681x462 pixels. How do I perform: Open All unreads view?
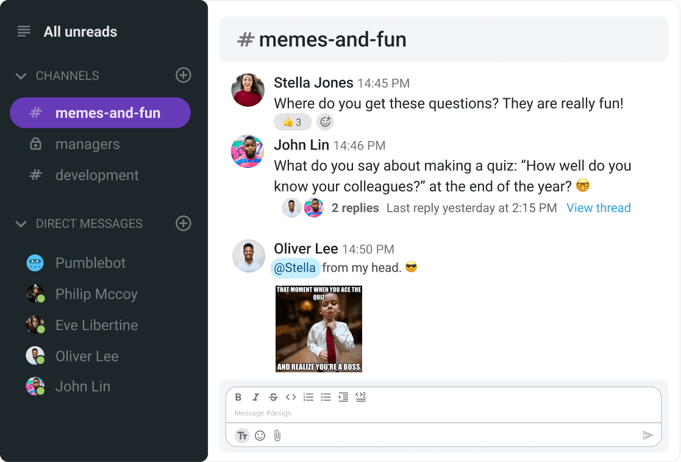80,31
